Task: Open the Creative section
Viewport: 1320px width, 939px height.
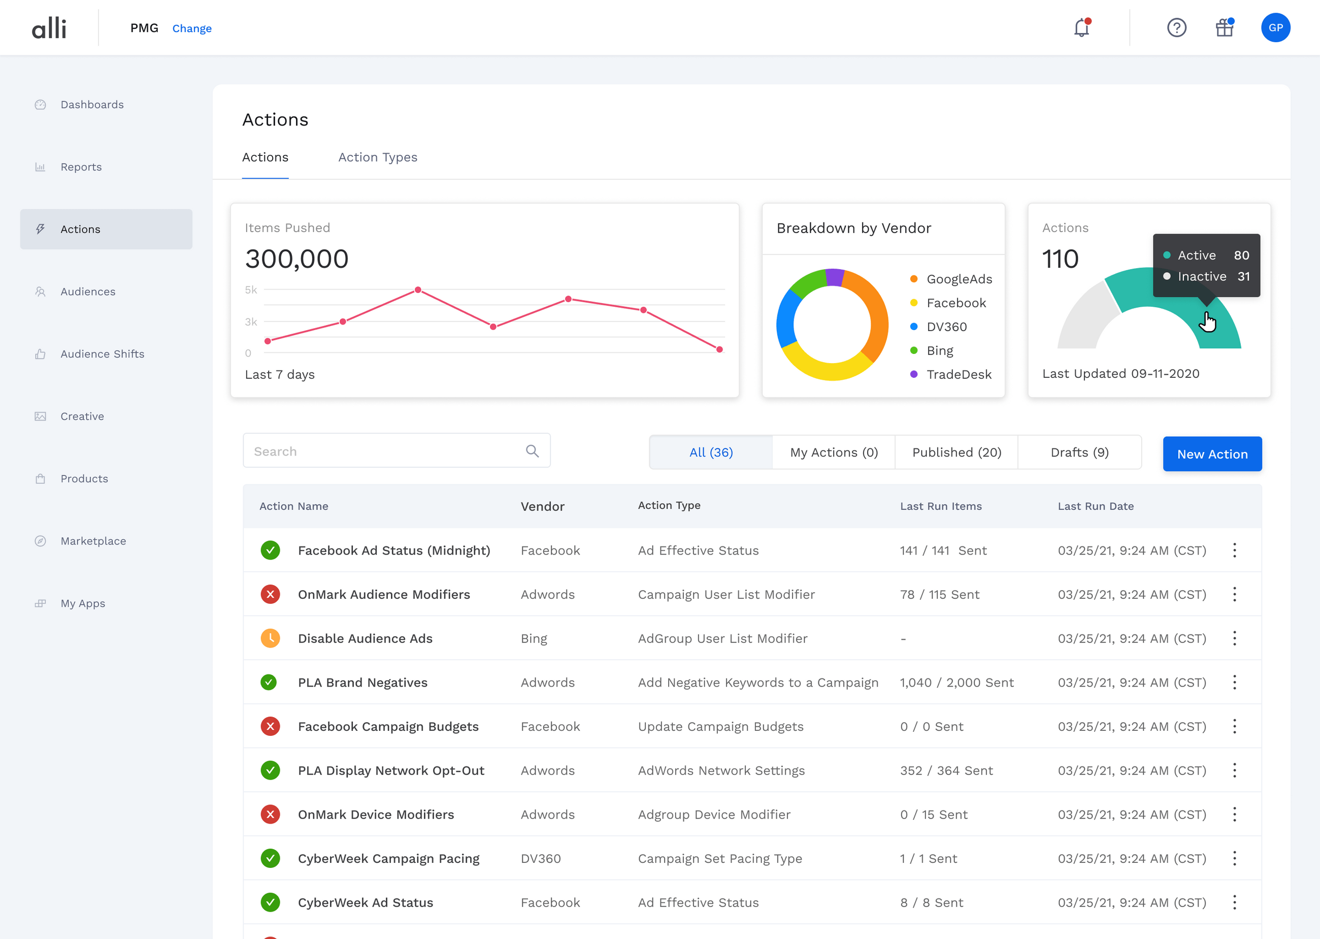Action: (82, 416)
